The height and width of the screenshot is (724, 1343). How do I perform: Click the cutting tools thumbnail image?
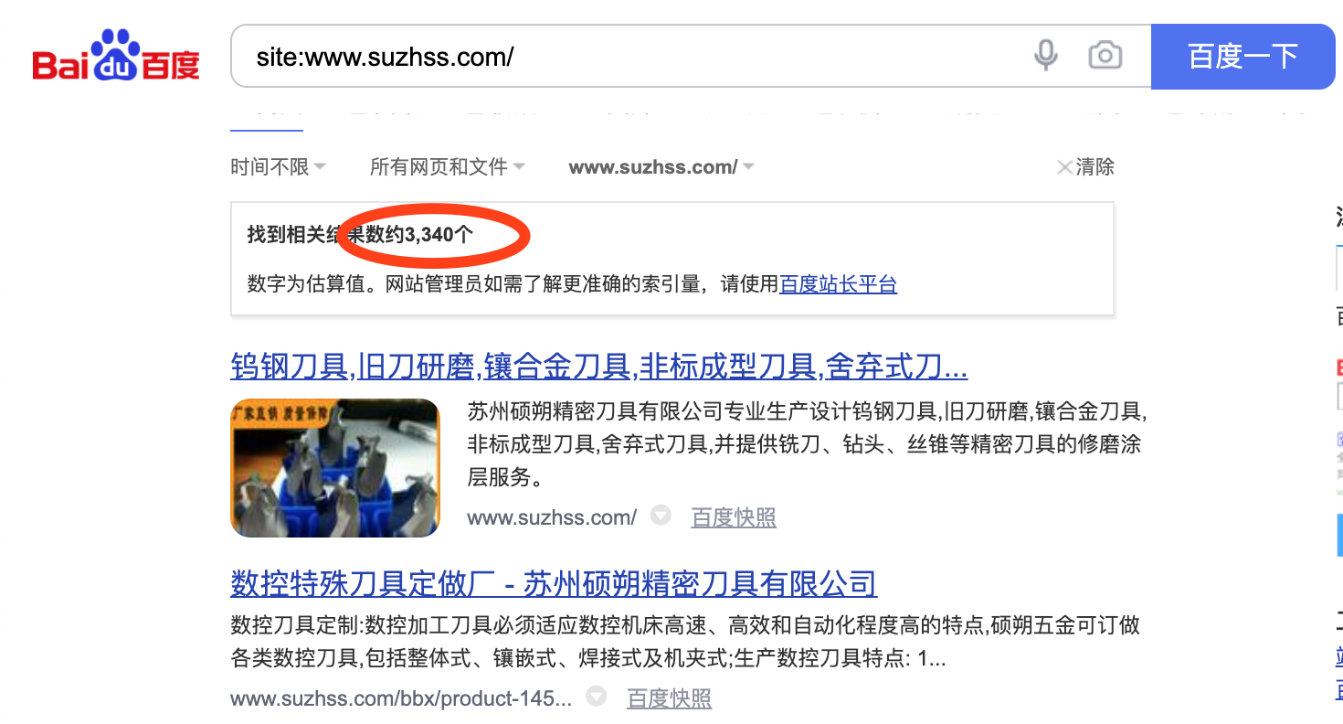click(335, 468)
